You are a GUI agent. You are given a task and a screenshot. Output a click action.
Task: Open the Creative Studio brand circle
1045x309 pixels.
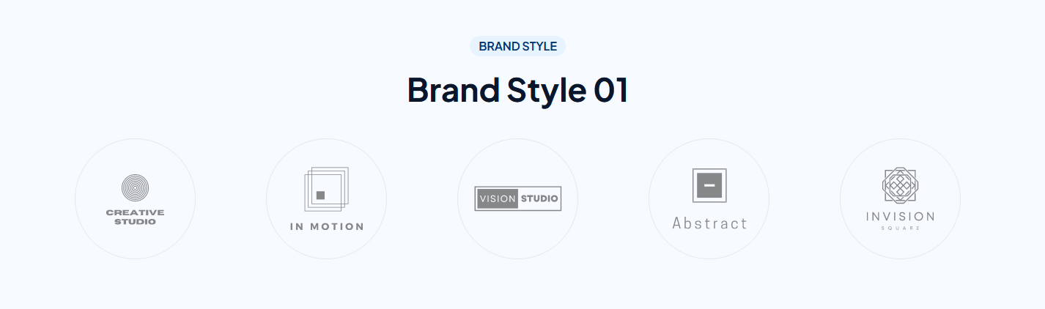pyautogui.click(x=136, y=198)
